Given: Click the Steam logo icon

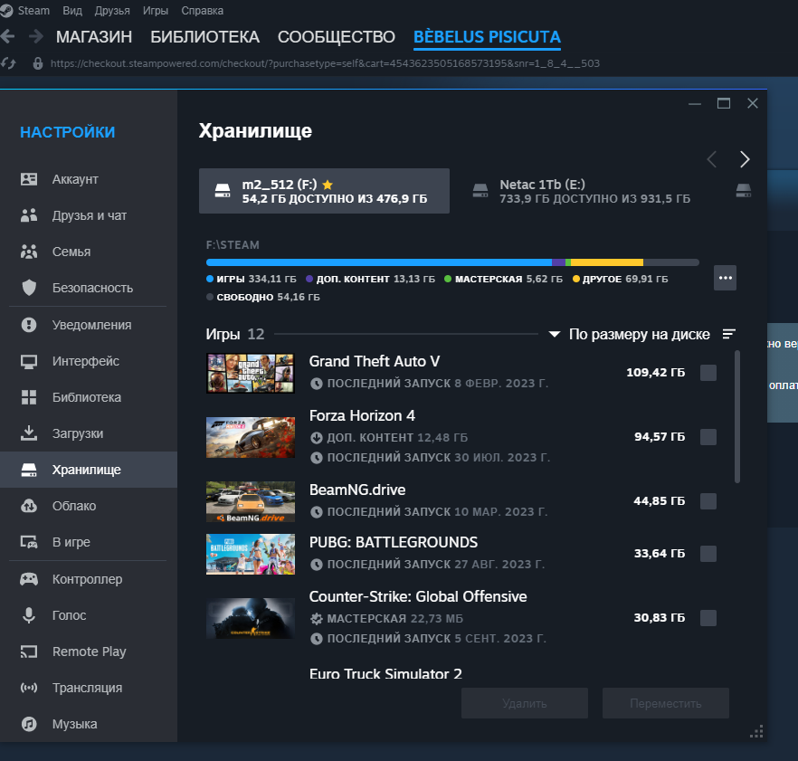Looking at the screenshot, I should (6, 10).
